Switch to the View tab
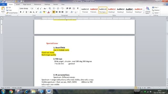Image resolution: width=168 pixels, height=94 pixels. (63, 4)
